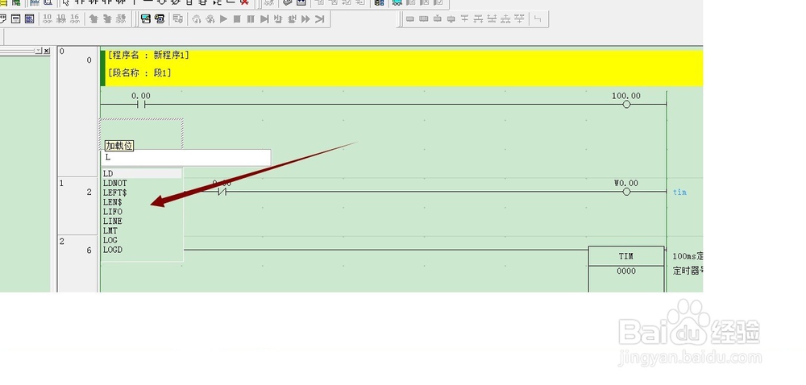The height and width of the screenshot is (385, 806).
Task: Click the red X delete icon
Action: (x=245, y=2)
